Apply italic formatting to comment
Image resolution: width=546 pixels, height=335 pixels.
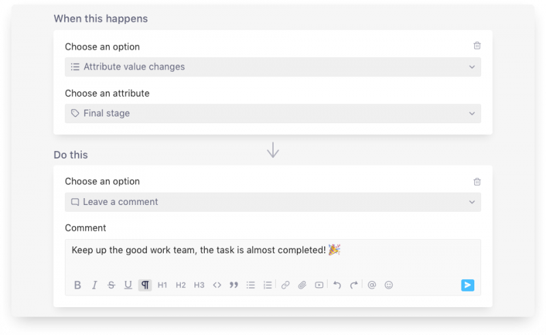click(94, 285)
